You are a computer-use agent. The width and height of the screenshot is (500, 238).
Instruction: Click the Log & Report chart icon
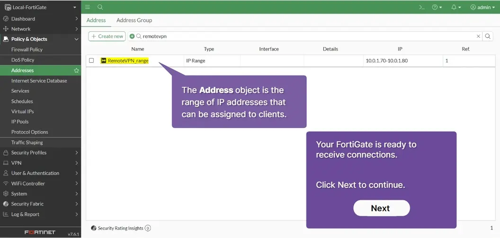tap(5, 214)
